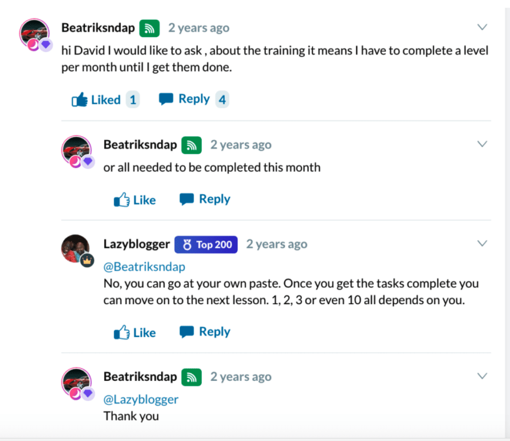Open the @Beatriksndap mention link
This screenshot has height=441, width=510.
coord(144,267)
